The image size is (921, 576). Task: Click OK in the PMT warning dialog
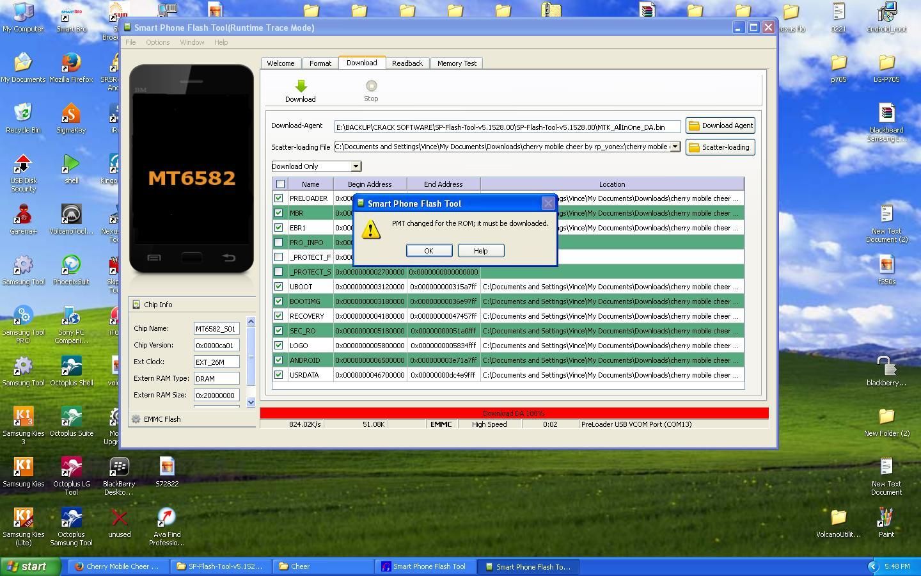pyautogui.click(x=429, y=251)
